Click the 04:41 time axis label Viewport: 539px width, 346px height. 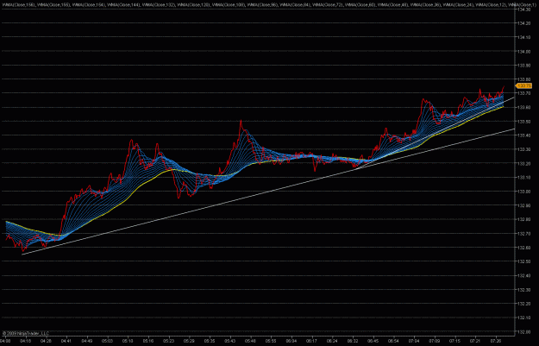pos(66,341)
